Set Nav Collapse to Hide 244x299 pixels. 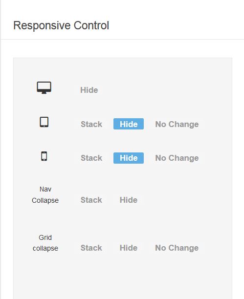coord(129,200)
